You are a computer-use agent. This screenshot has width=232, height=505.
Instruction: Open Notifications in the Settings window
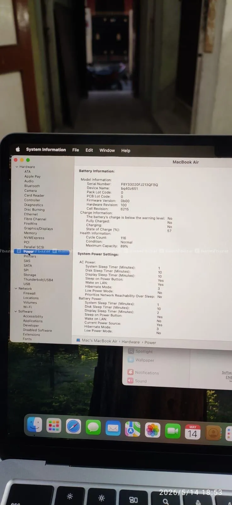143,372
